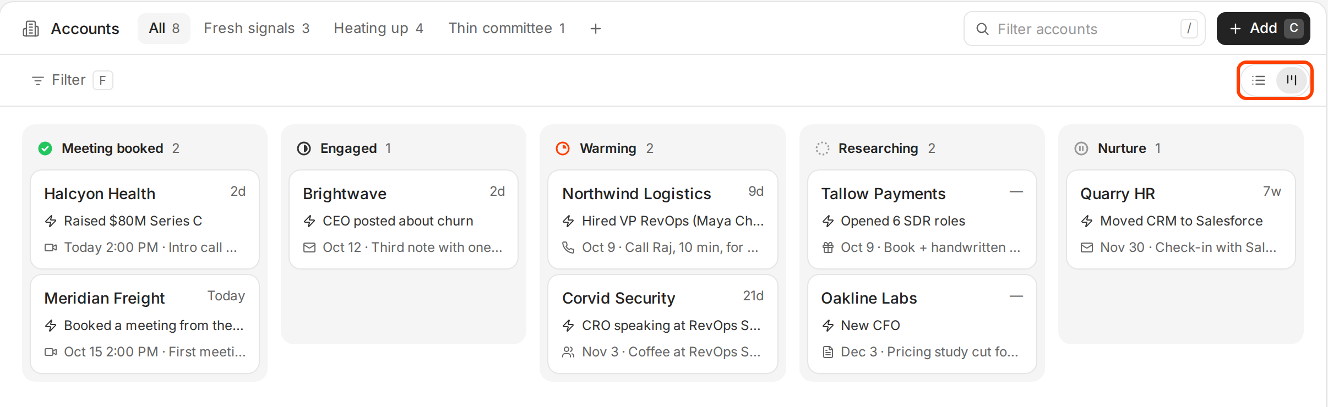
Task: Click the dotted Researching status icon
Action: coord(823,148)
